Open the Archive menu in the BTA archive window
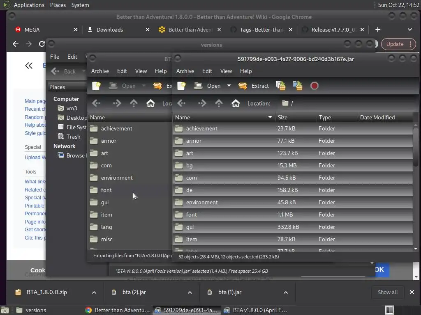Screen dimensions: 421x315 click(x=100, y=71)
